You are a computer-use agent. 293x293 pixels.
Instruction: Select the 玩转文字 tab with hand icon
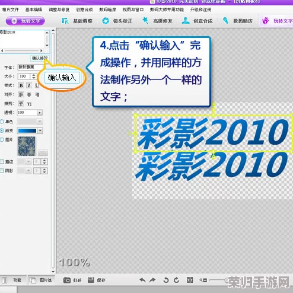point(277,21)
